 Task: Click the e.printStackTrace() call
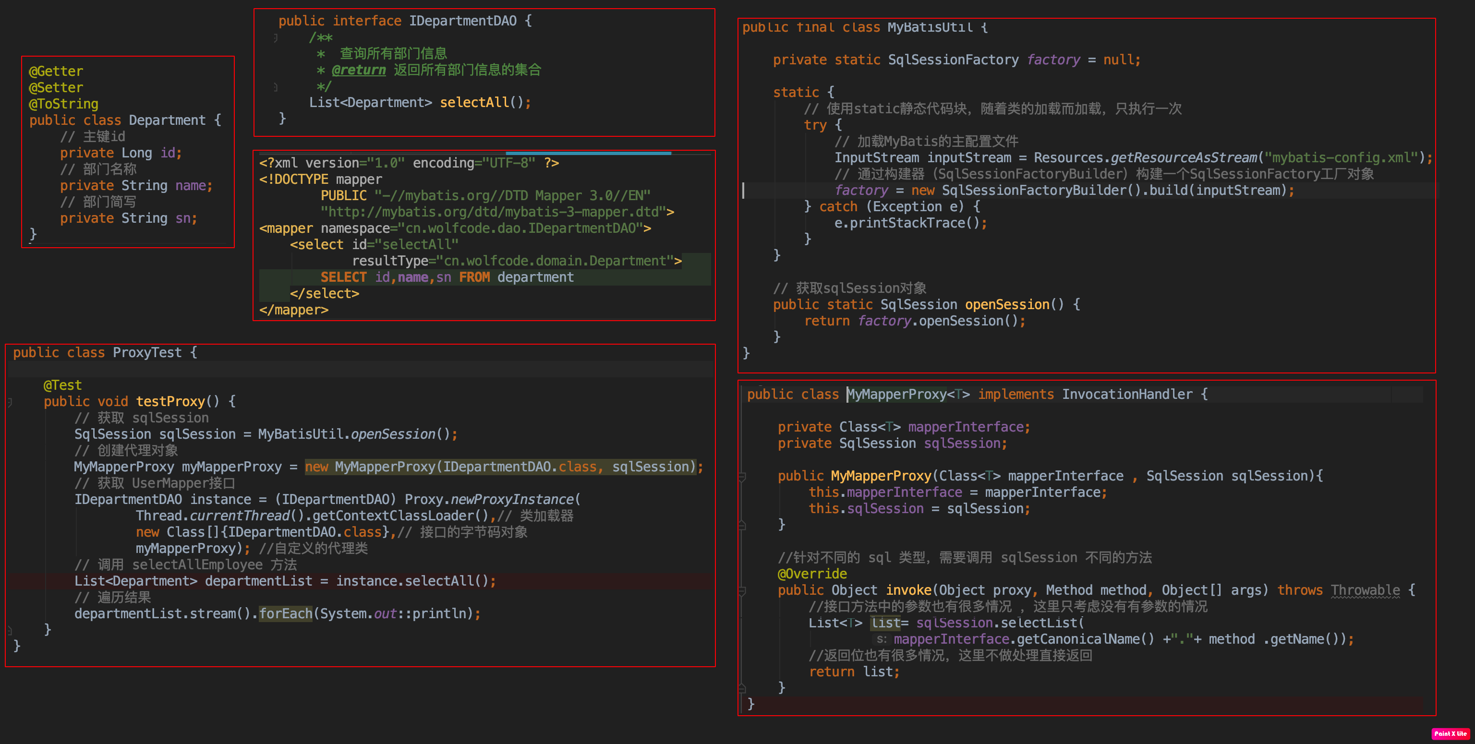tap(910, 223)
